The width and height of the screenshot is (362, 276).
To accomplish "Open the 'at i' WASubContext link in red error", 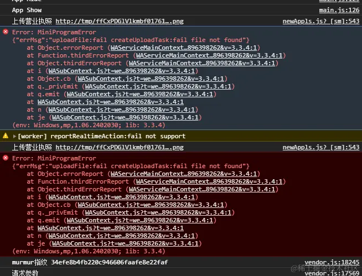I will click(122, 197).
